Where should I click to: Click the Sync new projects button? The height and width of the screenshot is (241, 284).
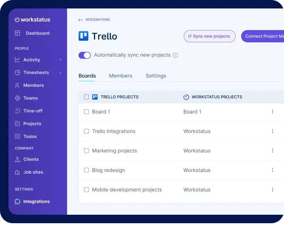pos(210,36)
